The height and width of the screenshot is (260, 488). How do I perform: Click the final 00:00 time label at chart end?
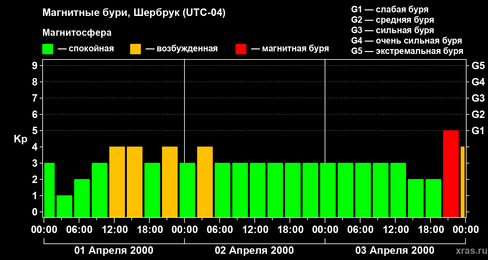pyautogui.click(x=466, y=230)
